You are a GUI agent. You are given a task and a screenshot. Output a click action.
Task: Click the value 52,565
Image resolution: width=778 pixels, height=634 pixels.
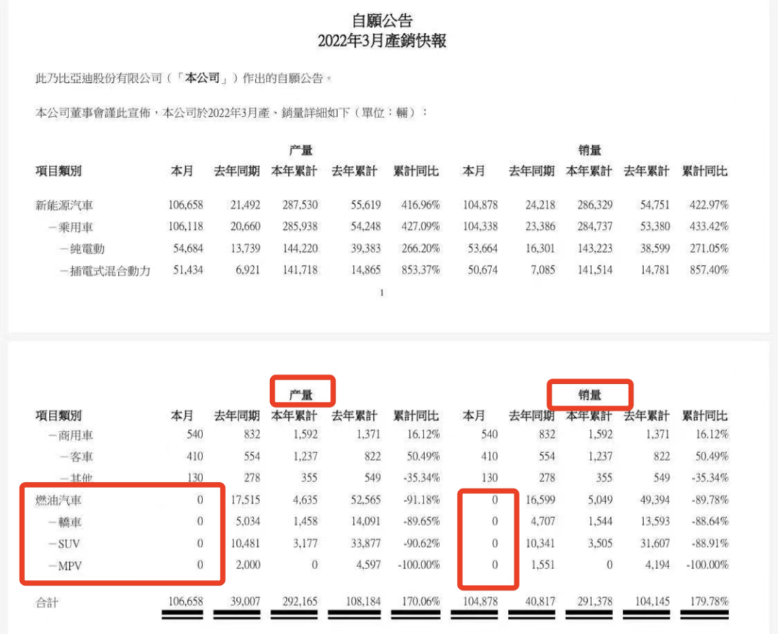point(366,499)
